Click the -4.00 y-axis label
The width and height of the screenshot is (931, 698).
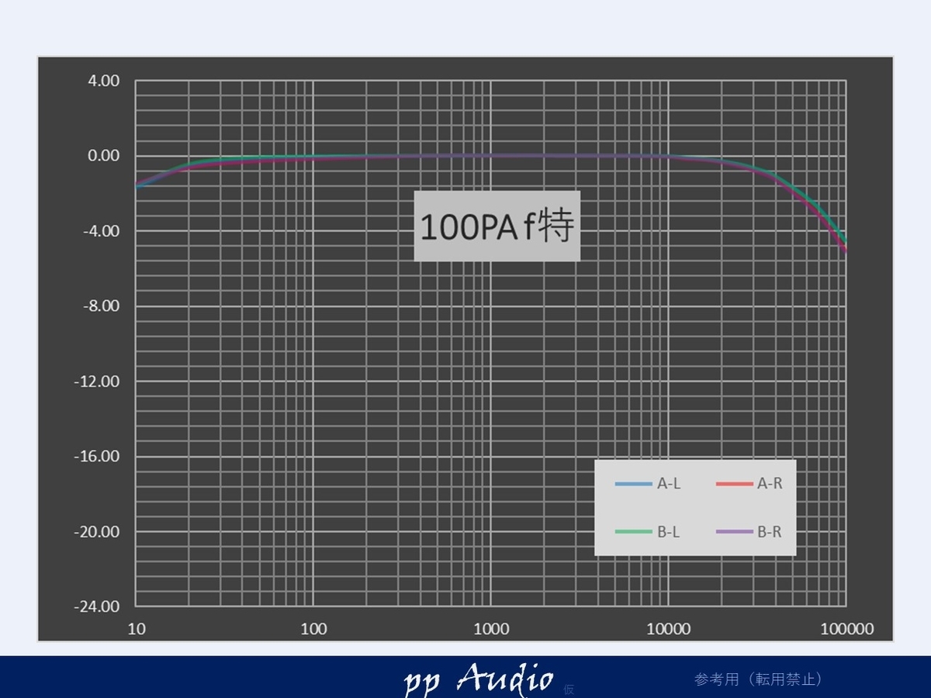pos(102,231)
